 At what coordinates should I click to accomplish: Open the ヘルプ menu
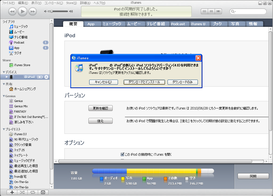point(99,3)
